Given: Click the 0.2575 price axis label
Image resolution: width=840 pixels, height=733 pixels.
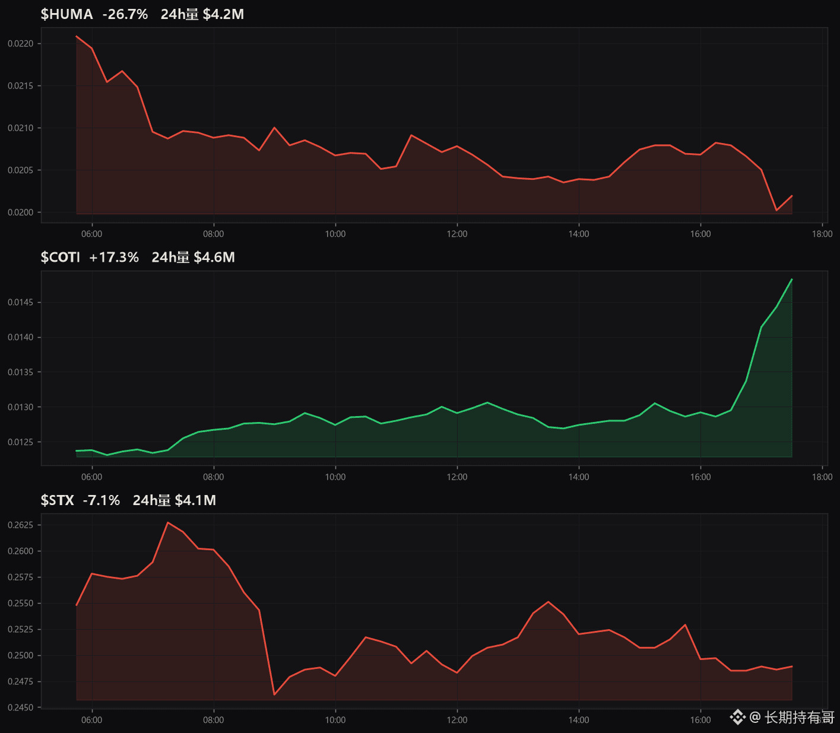Looking at the screenshot, I should [21, 577].
